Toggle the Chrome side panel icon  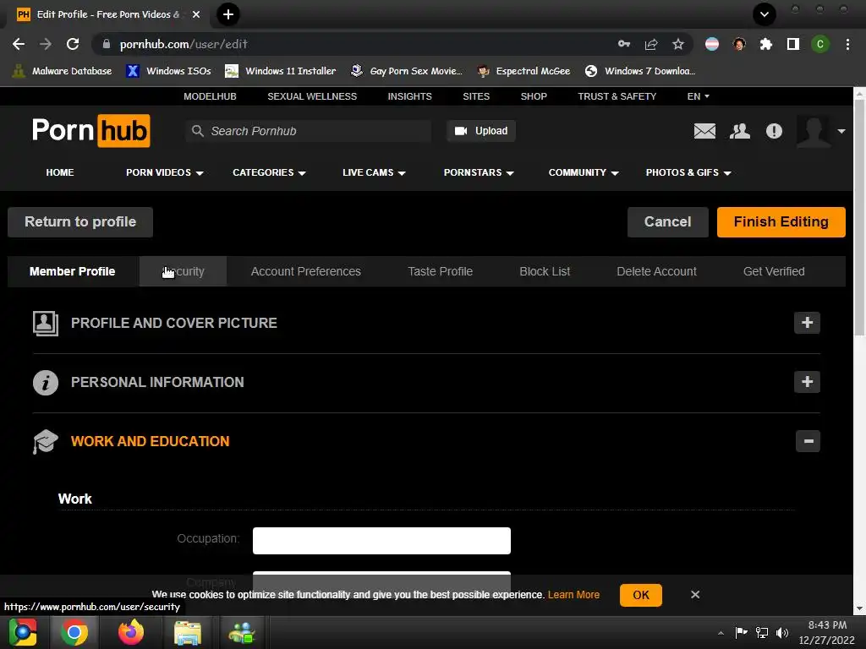coord(793,44)
